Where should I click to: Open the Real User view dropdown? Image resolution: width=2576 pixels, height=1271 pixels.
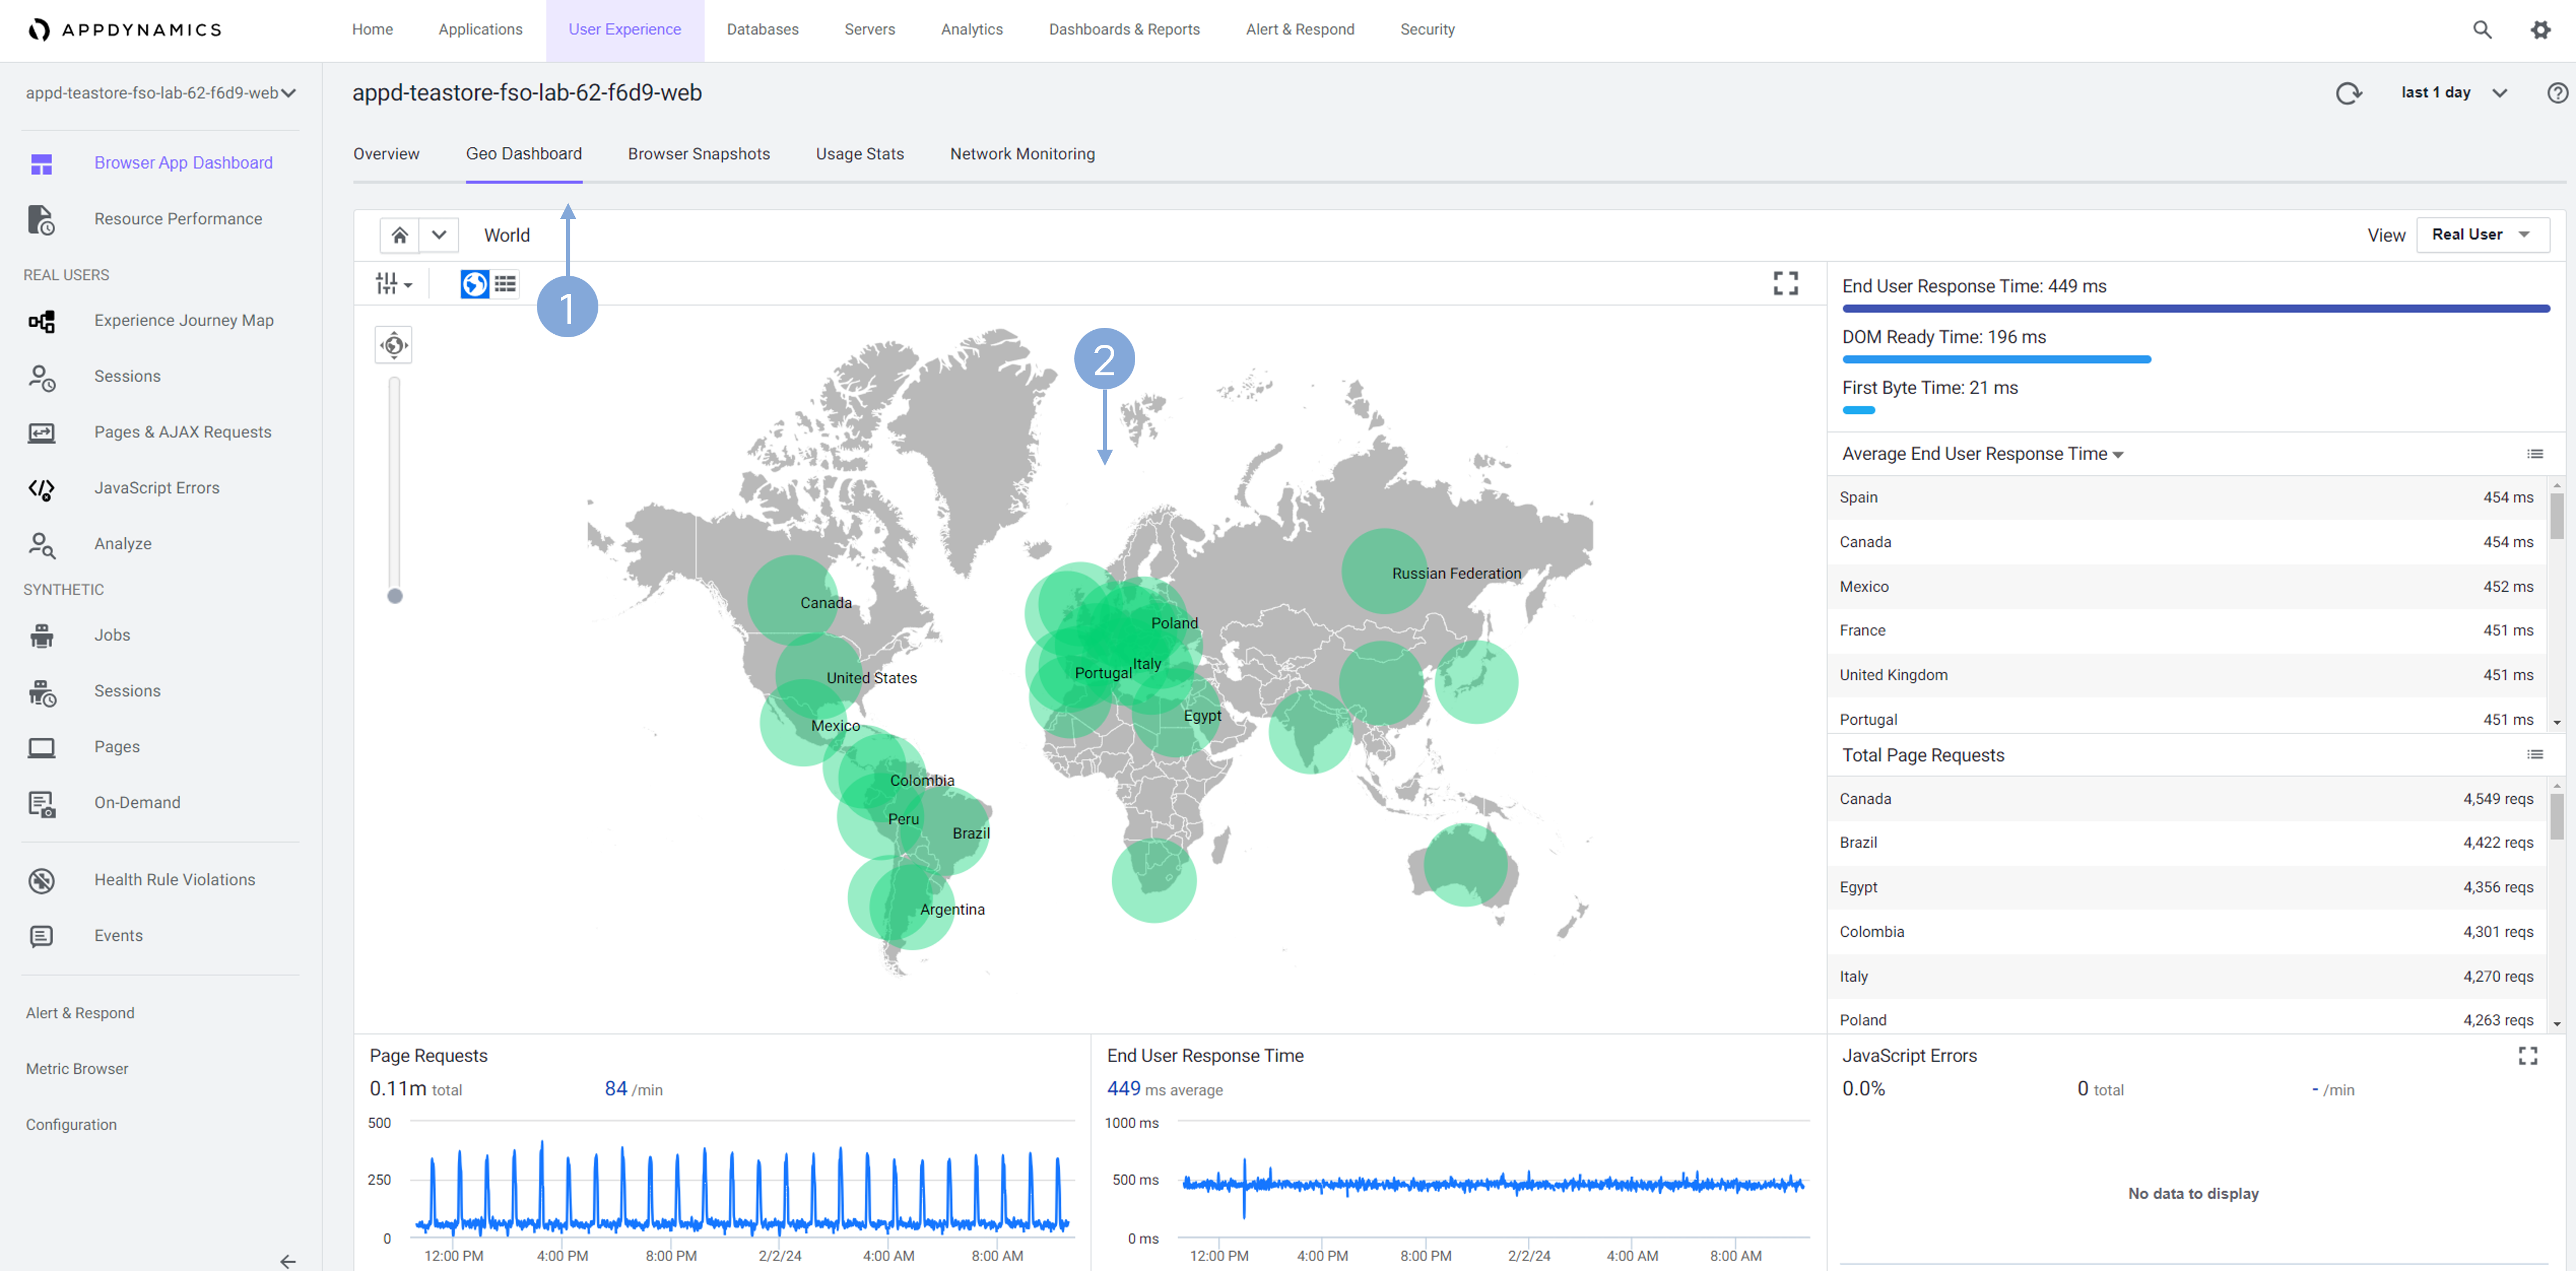coord(2481,234)
